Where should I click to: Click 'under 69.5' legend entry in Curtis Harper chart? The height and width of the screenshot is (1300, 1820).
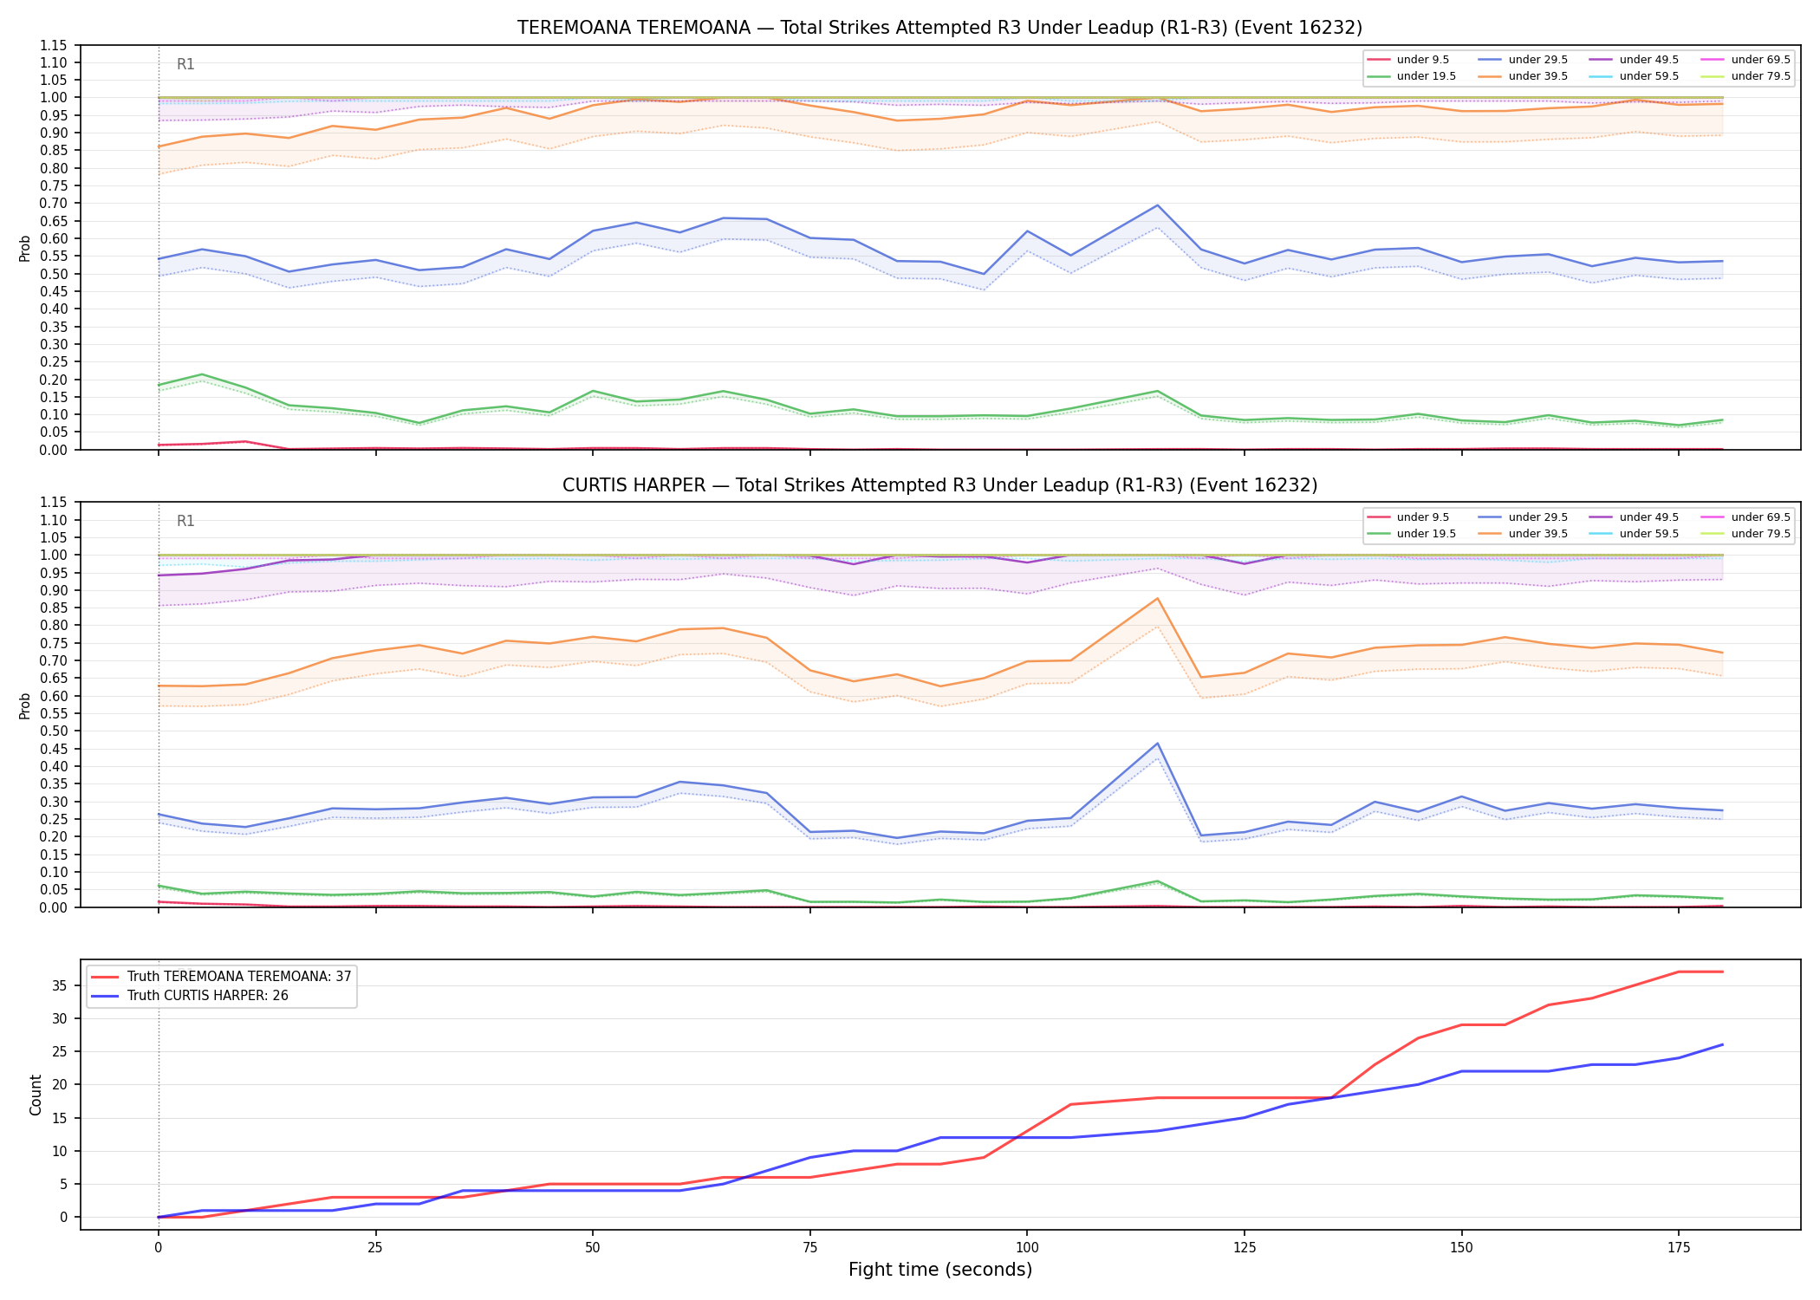pos(1745,517)
